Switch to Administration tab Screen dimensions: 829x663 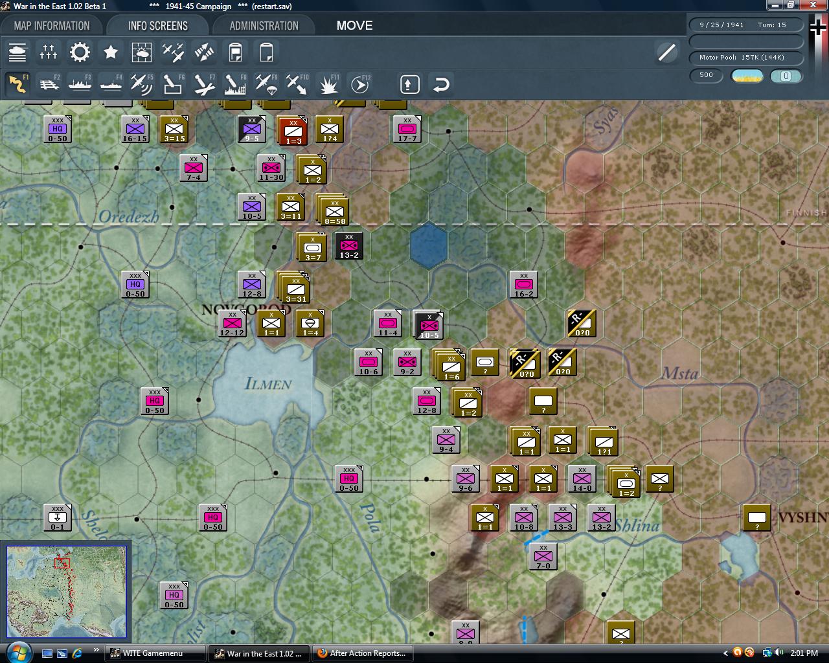point(264,26)
